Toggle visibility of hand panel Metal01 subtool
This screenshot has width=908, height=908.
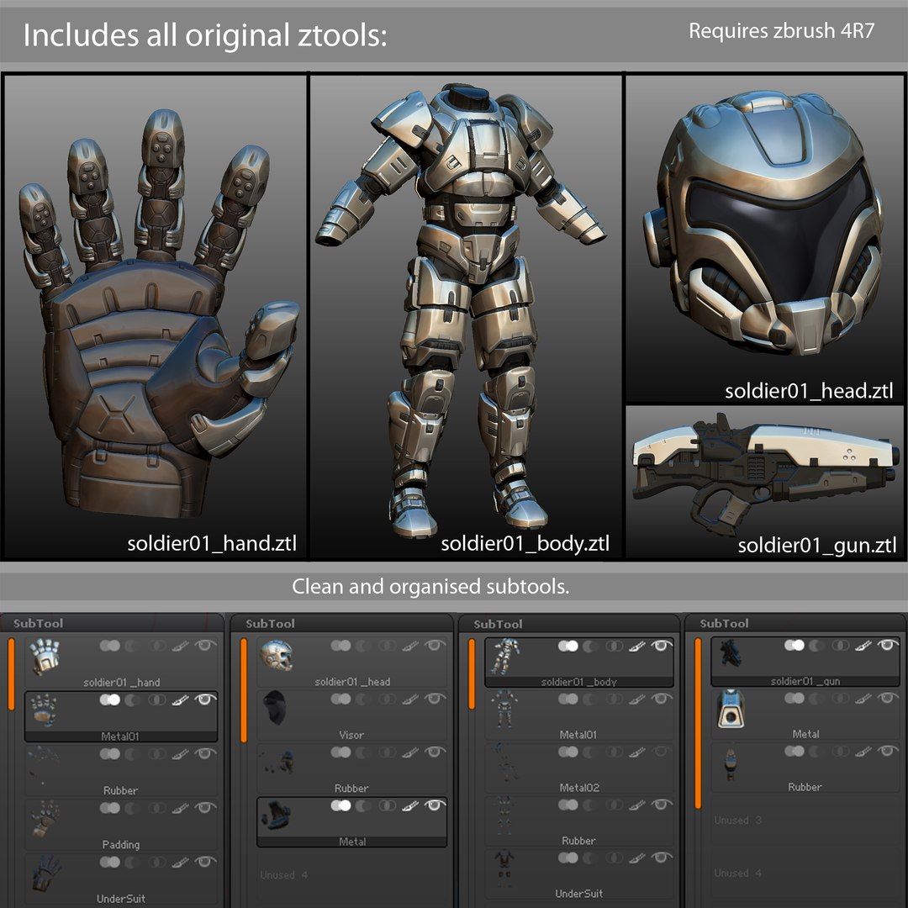(x=205, y=699)
